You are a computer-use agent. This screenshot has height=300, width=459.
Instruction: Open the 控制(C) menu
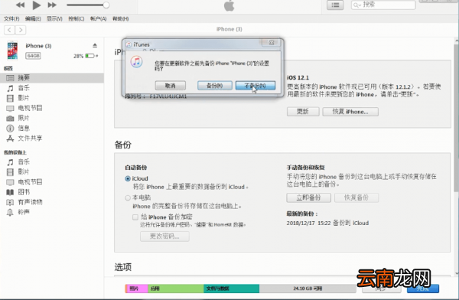click(x=76, y=18)
